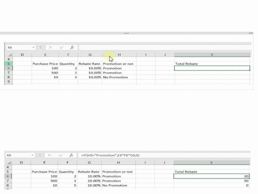This screenshot has width=258, height=194.
Task: Select column D header in upper sheet
Action: (x=22, y=55)
